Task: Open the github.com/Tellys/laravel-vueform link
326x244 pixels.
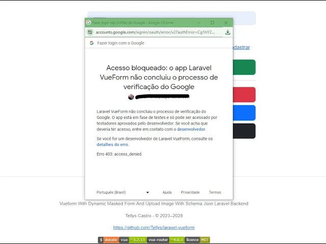Action: coord(154,228)
